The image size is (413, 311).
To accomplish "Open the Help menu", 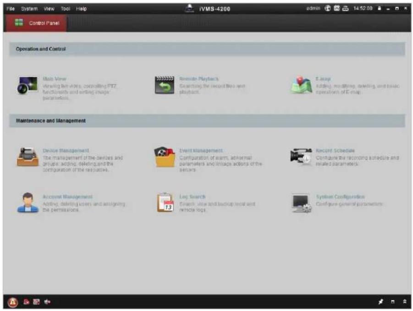I will [x=82, y=9].
